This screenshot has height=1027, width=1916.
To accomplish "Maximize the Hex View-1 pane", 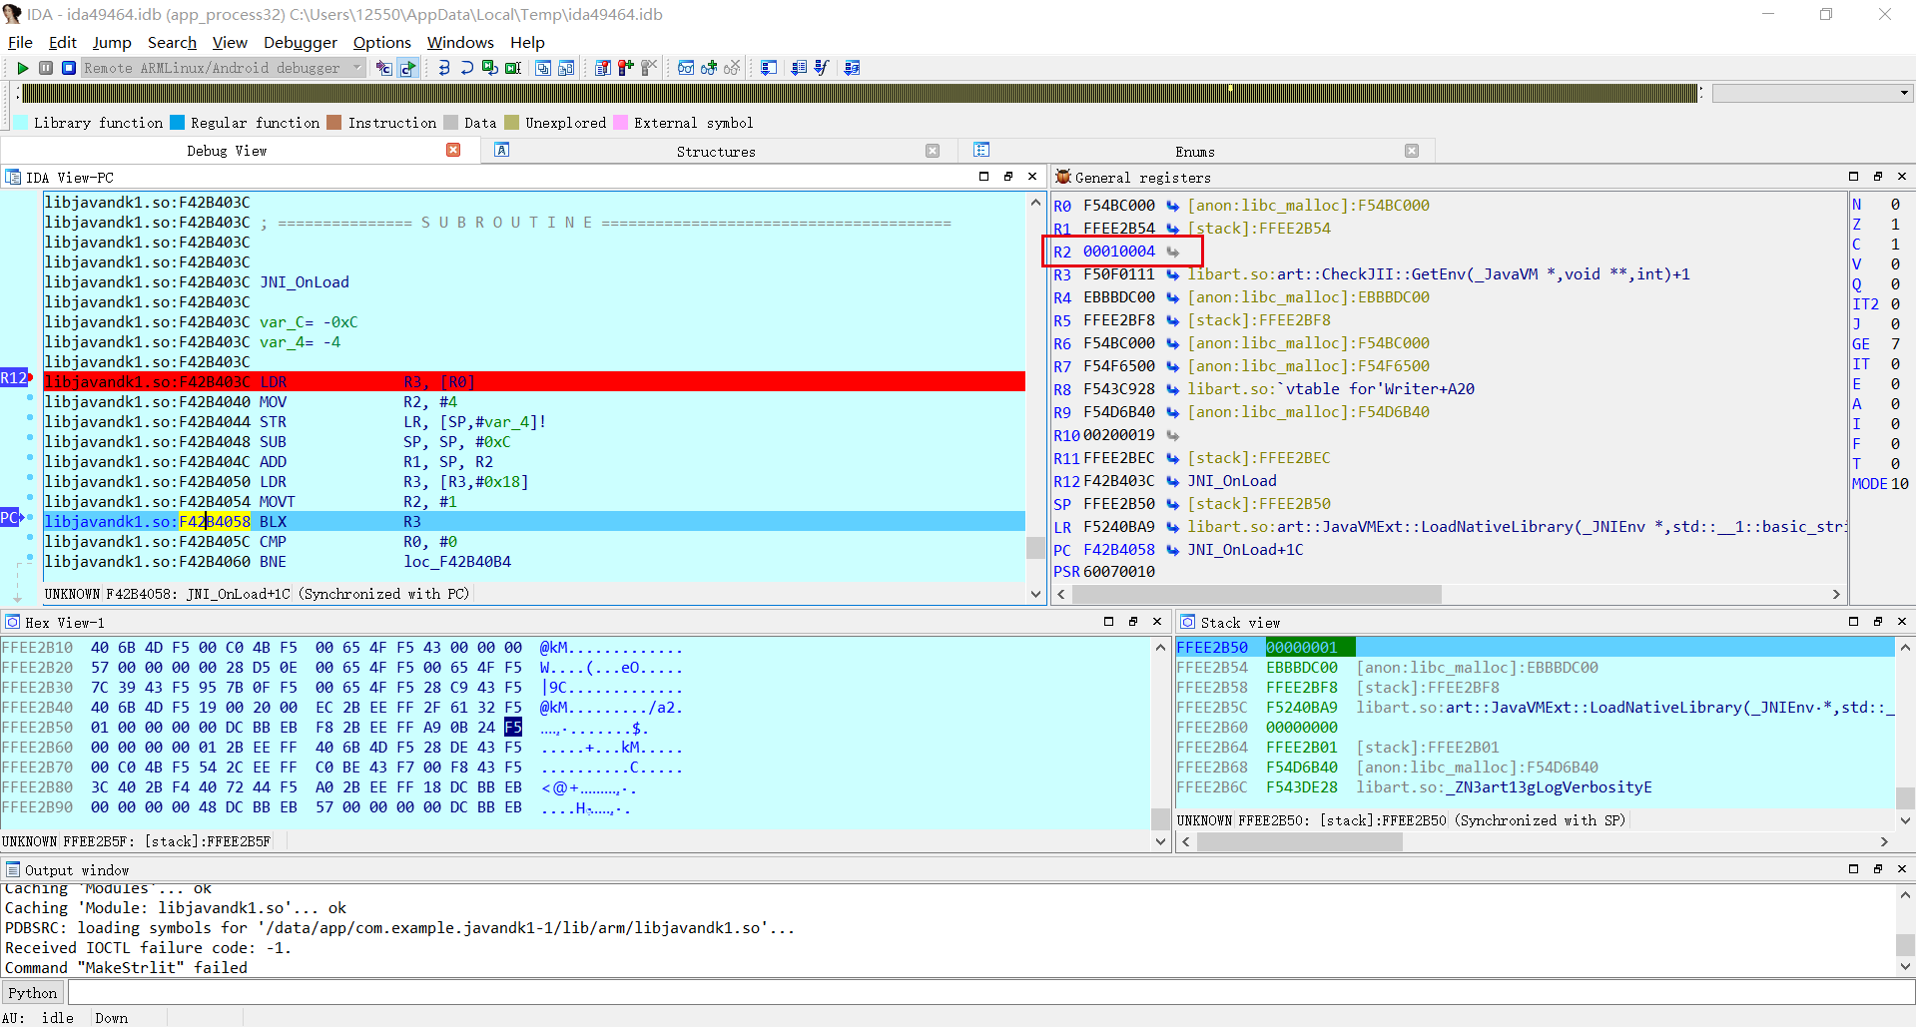I will 1108,622.
